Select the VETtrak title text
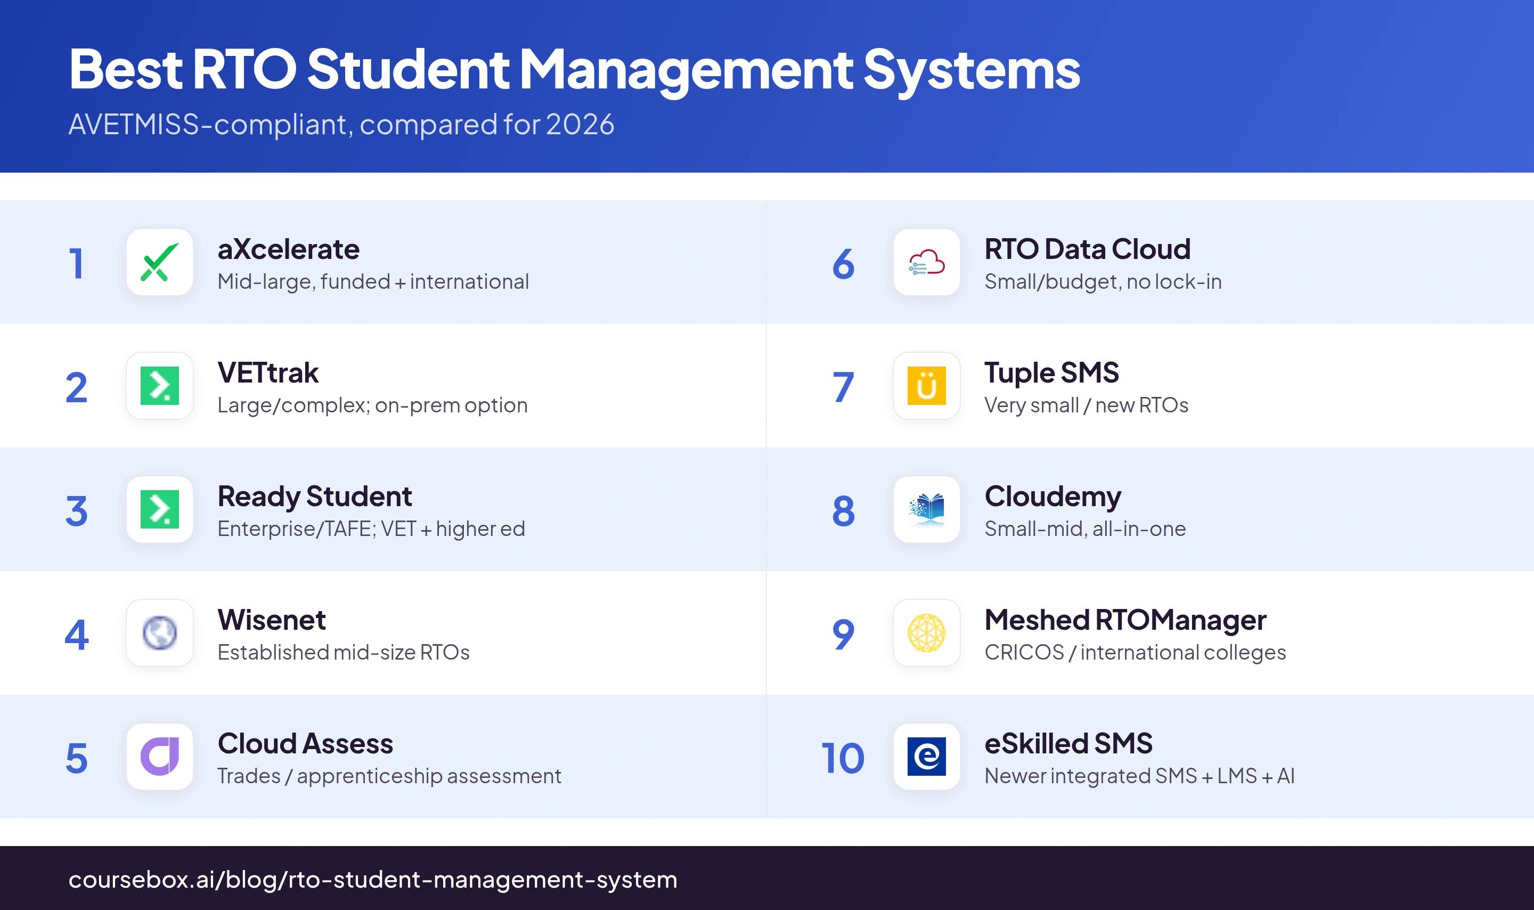This screenshot has width=1534, height=910. coord(268,373)
